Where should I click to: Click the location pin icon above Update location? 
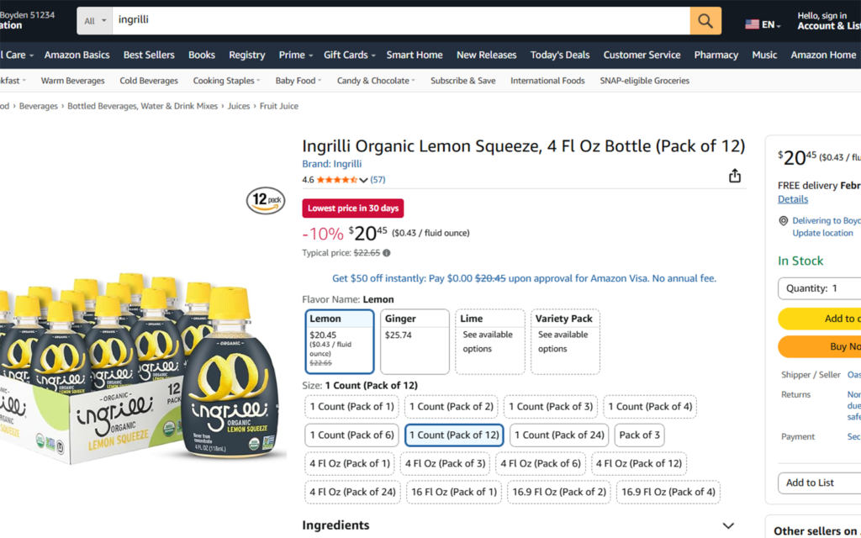tap(785, 220)
